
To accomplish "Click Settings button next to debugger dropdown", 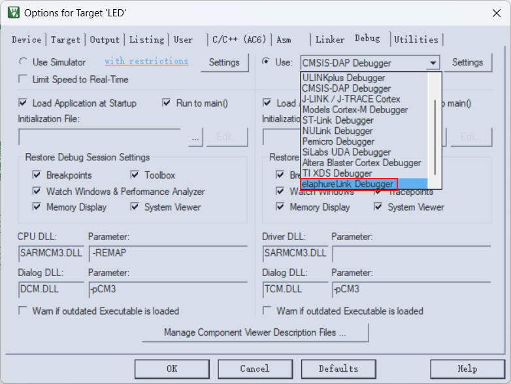I will point(467,62).
